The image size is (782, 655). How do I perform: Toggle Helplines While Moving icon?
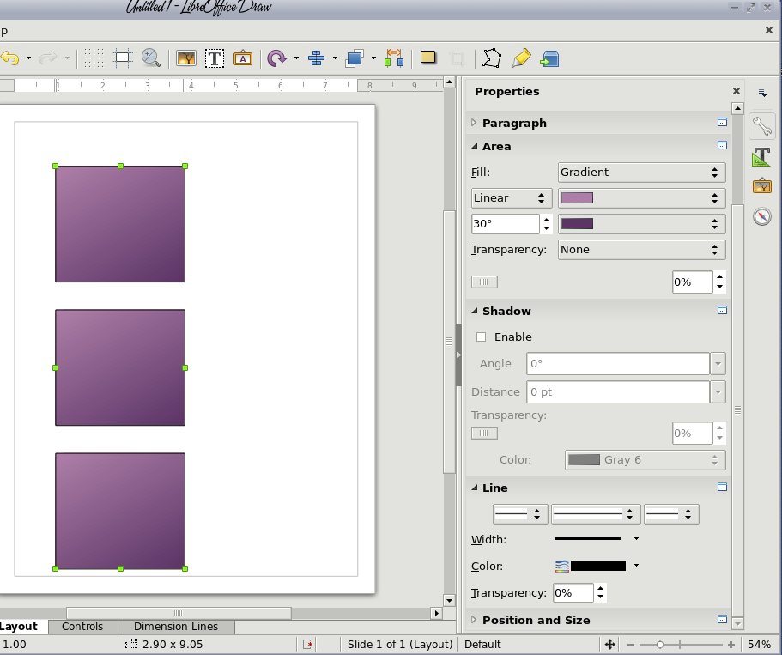coord(122,58)
